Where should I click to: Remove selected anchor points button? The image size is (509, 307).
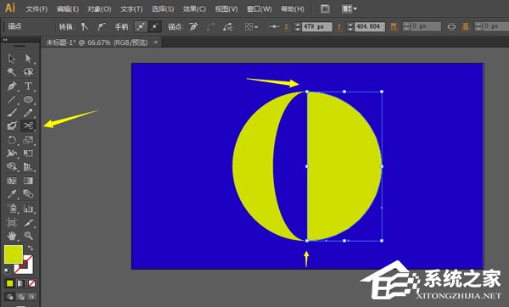pos(193,26)
